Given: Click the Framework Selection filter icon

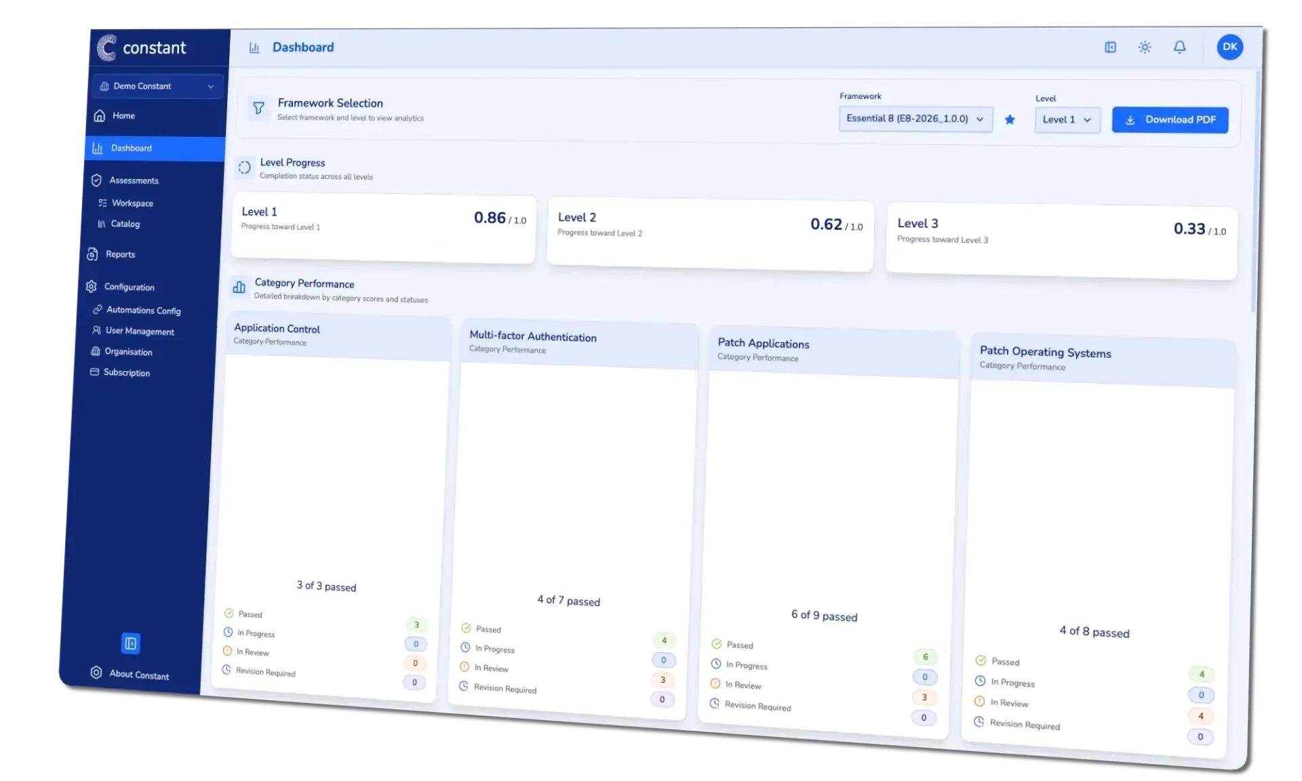Looking at the screenshot, I should click(x=258, y=108).
